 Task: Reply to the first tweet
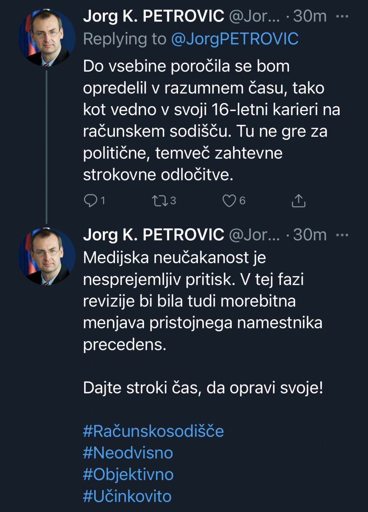pos(91,201)
